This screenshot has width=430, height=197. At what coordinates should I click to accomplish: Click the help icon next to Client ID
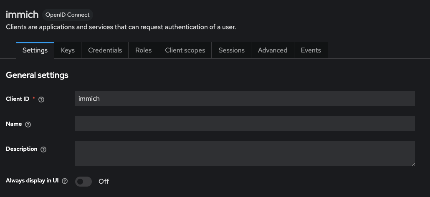[41, 100]
